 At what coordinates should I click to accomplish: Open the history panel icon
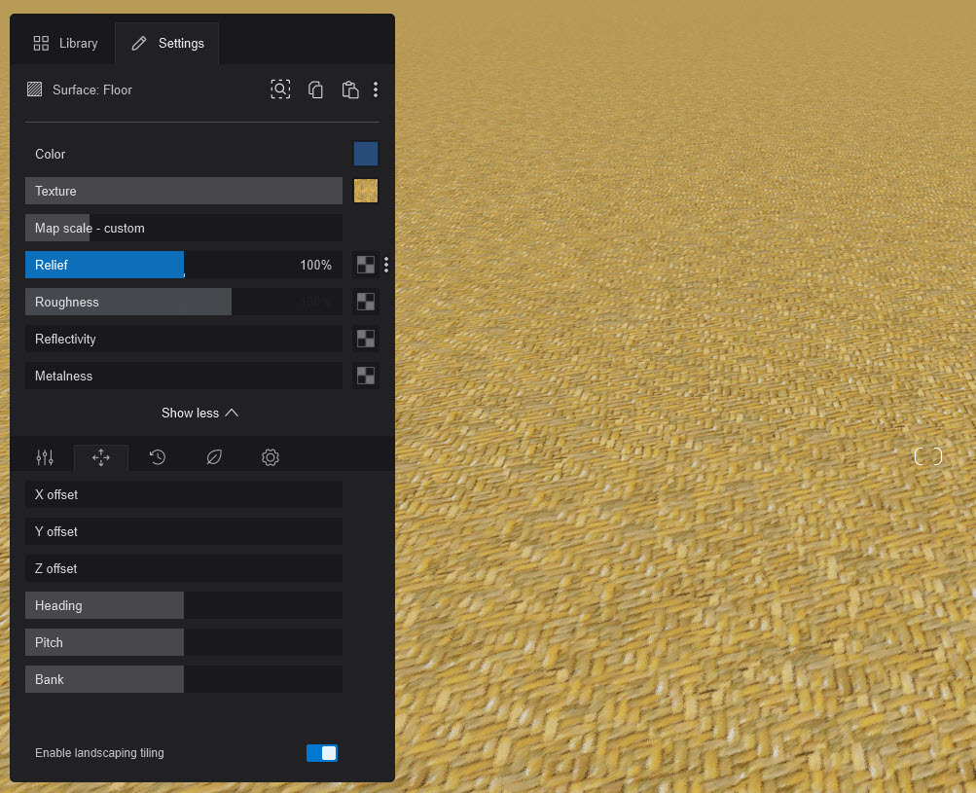tap(158, 456)
